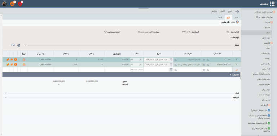This screenshot has width=277, height=136.
Task: Switch to the 'امضا' tab
Action: point(220,17)
